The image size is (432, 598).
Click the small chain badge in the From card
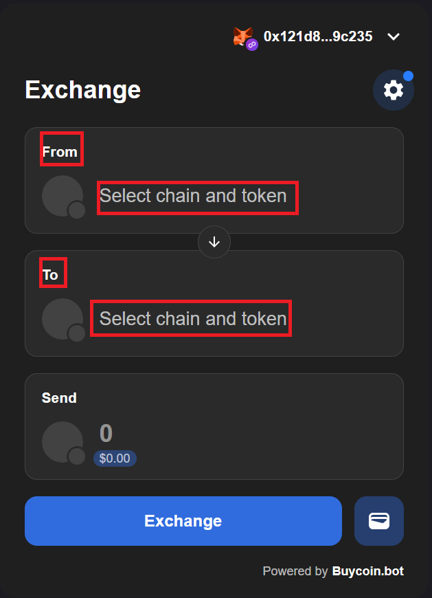pos(77,210)
